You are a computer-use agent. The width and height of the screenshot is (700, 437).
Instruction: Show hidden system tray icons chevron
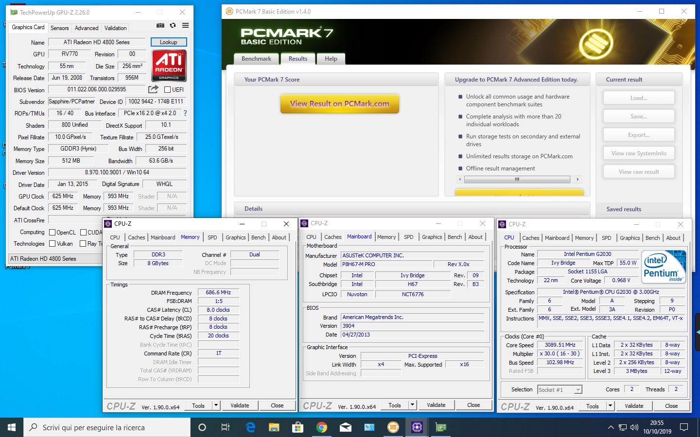(611, 427)
